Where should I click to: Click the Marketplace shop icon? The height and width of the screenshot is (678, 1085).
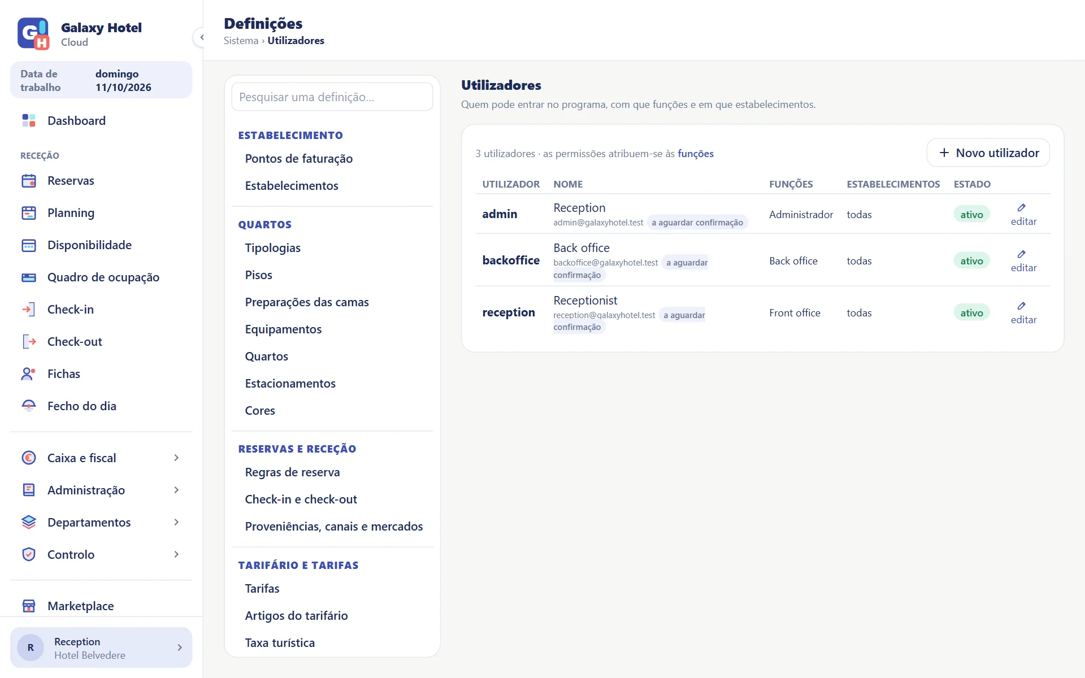point(29,606)
